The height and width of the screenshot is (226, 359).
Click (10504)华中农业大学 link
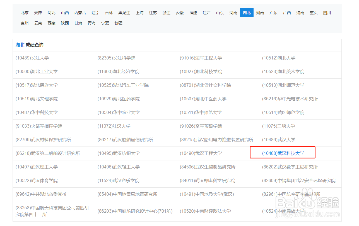point(119,113)
